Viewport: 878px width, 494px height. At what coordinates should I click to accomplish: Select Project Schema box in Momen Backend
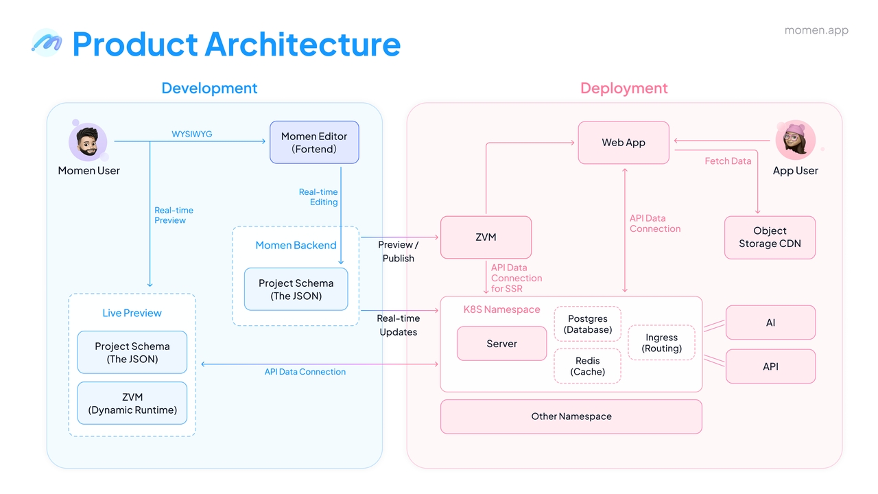click(x=296, y=289)
